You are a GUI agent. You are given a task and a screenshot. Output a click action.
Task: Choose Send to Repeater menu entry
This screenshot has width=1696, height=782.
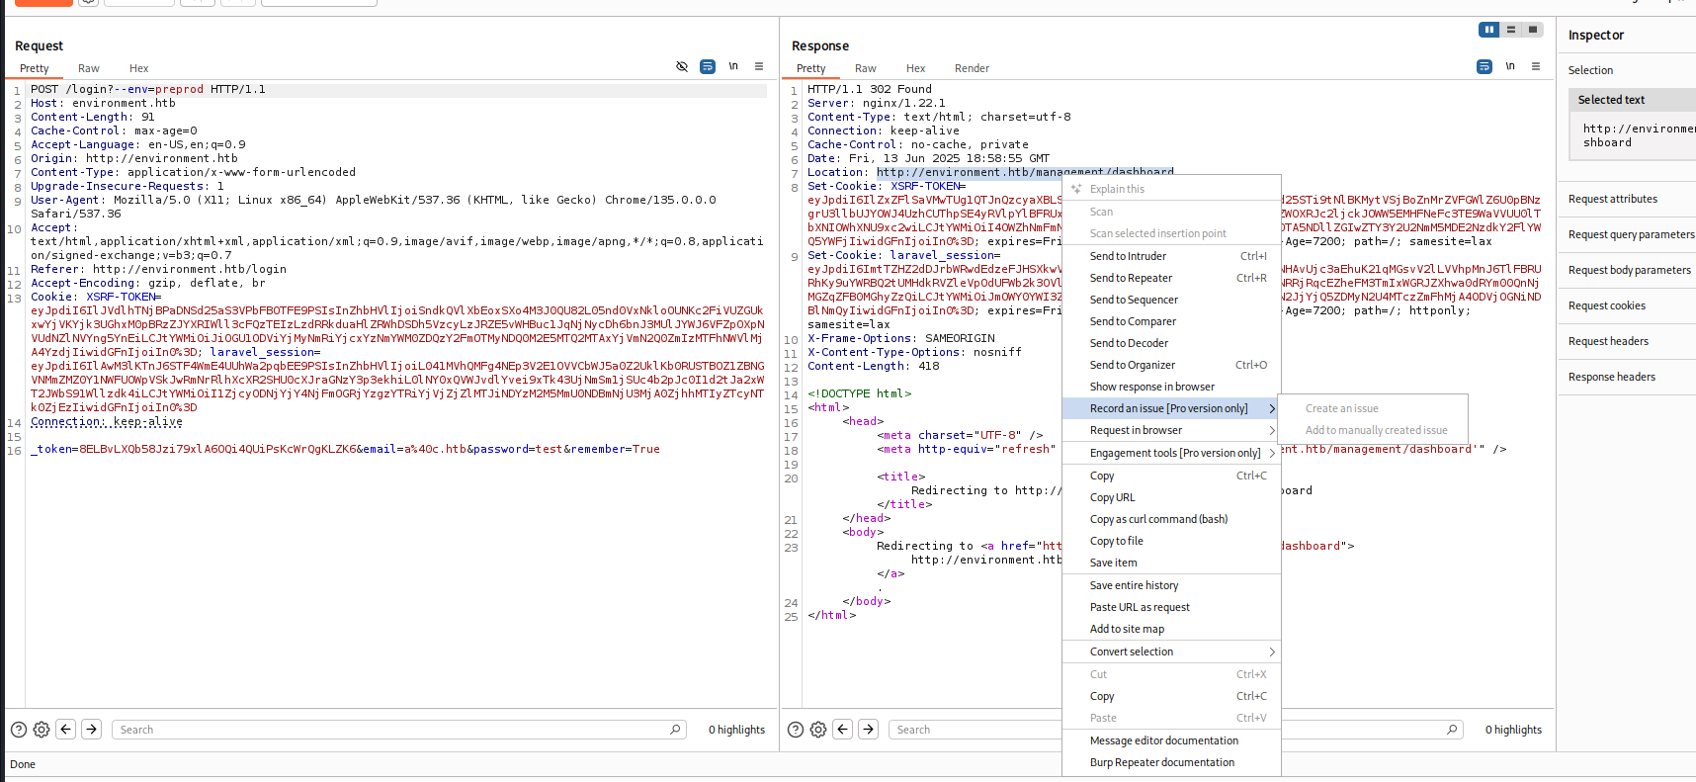pos(1171,278)
